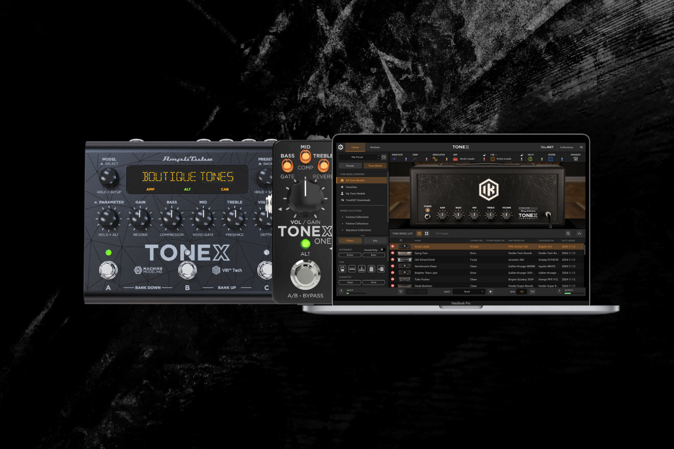
Task: Click the BPM value field
Action: click(x=522, y=291)
